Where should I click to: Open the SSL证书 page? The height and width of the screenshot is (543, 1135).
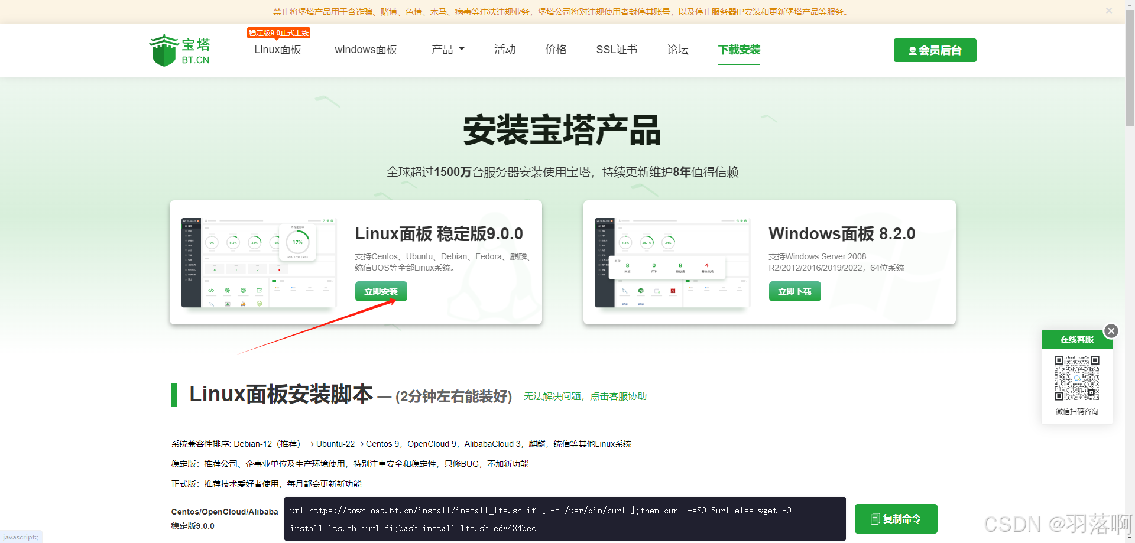tap(617, 50)
